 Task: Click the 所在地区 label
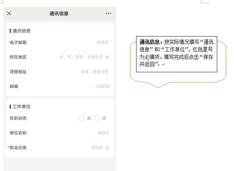18,57
